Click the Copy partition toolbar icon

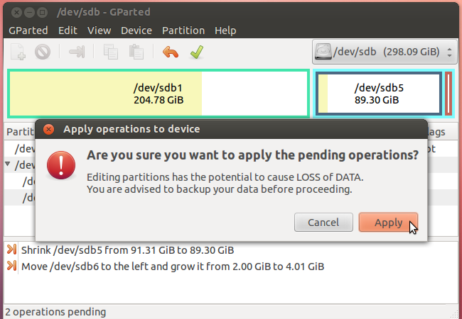110,52
